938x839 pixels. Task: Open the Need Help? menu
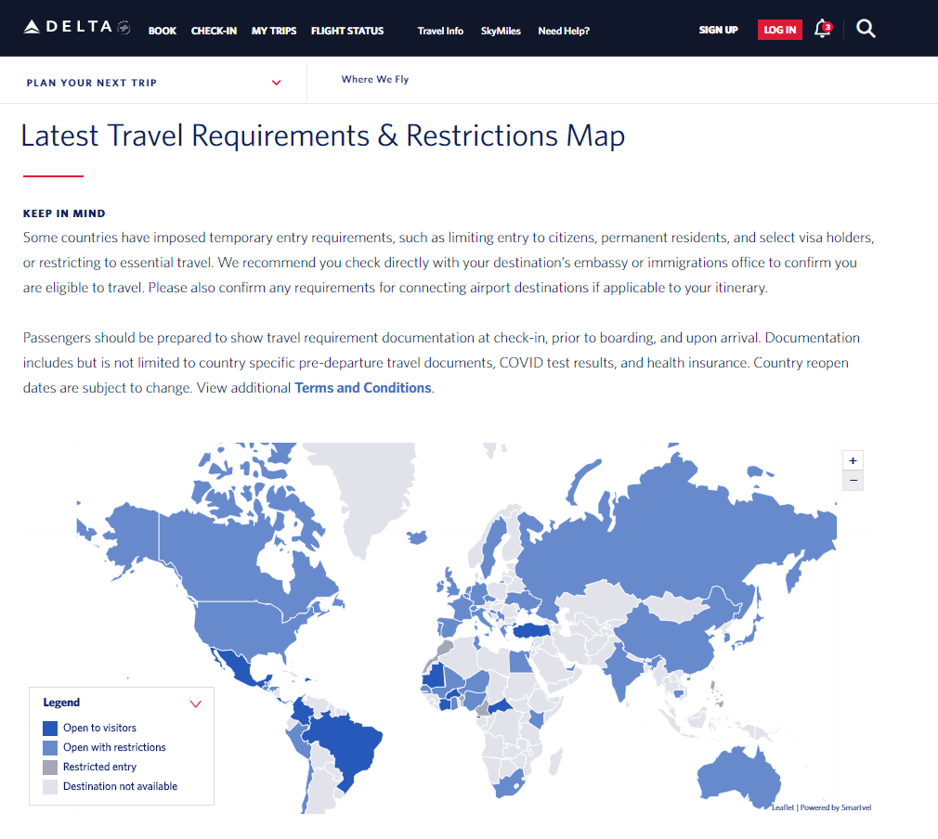(x=564, y=31)
